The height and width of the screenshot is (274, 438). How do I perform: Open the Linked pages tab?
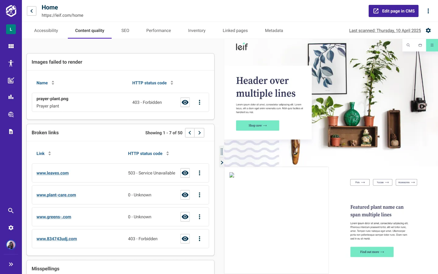coord(235,30)
